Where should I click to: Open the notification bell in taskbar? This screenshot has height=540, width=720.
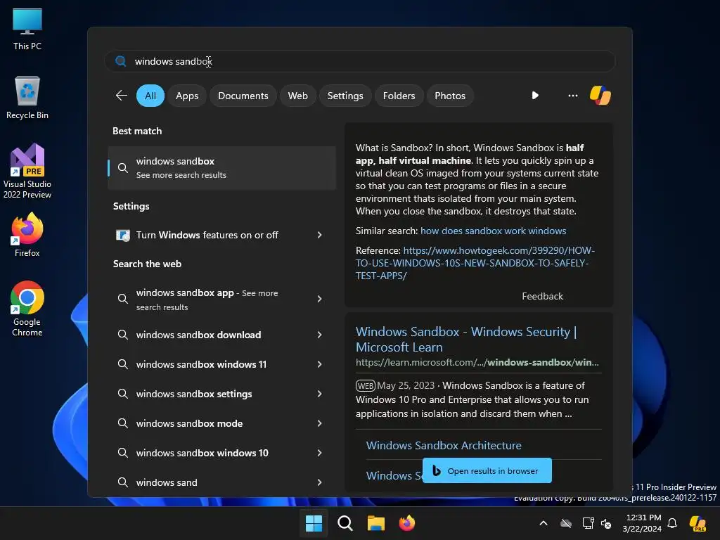click(x=672, y=523)
